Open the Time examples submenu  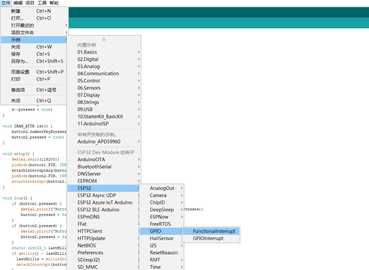[162, 267]
